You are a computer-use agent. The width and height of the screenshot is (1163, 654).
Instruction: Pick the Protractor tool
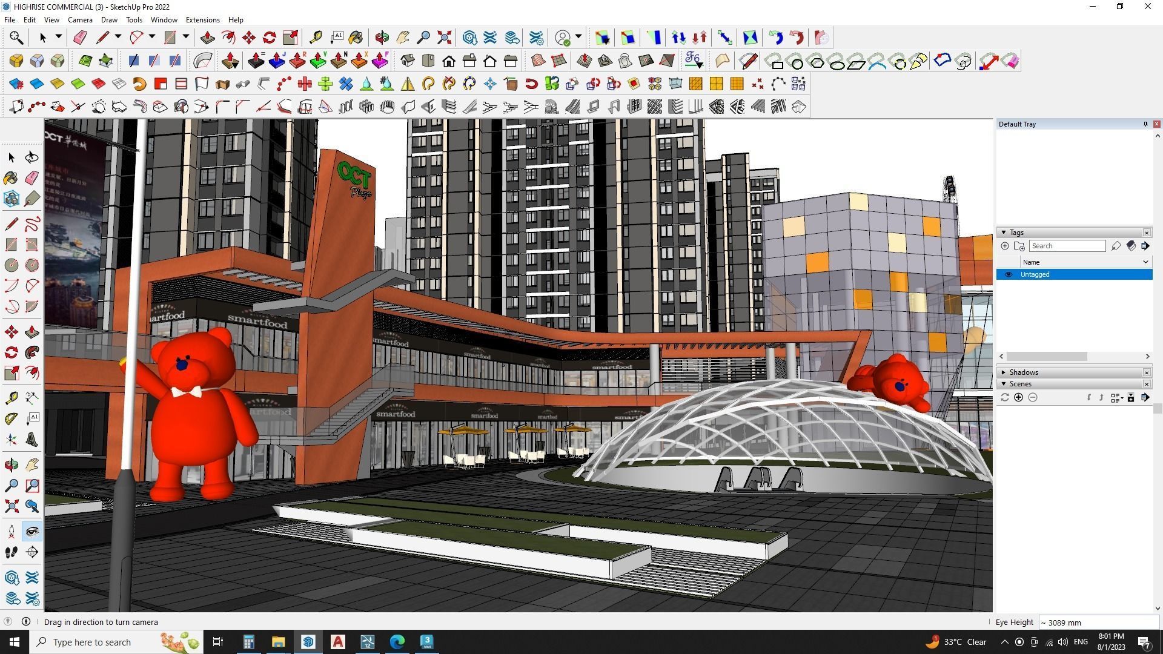[x=11, y=418]
